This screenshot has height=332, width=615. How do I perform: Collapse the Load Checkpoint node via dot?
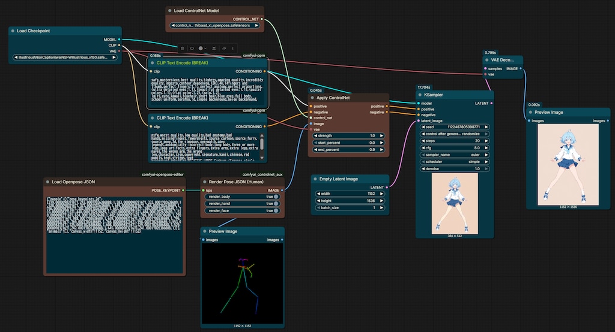tap(13, 31)
